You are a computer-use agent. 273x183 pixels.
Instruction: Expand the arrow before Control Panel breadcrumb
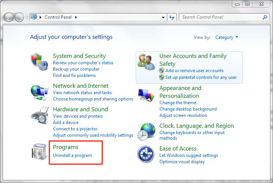40,17
